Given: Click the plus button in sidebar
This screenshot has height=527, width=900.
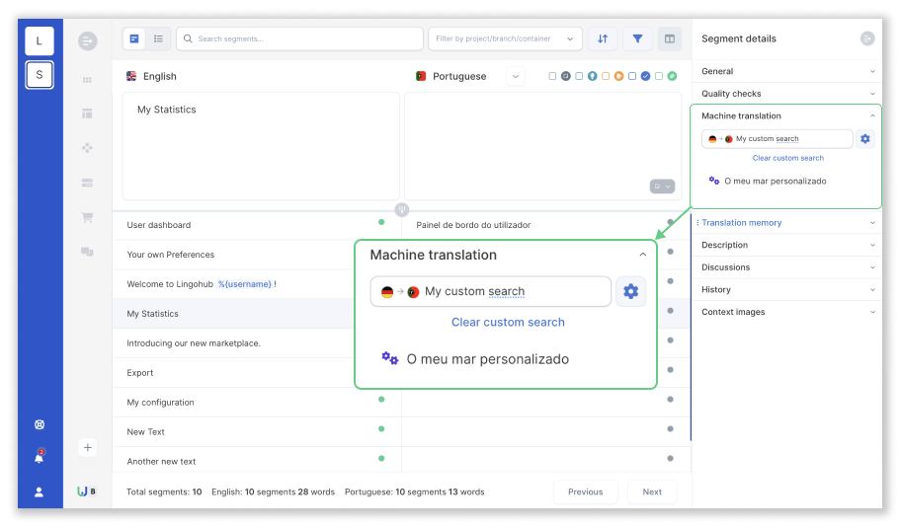Looking at the screenshot, I should tap(87, 447).
